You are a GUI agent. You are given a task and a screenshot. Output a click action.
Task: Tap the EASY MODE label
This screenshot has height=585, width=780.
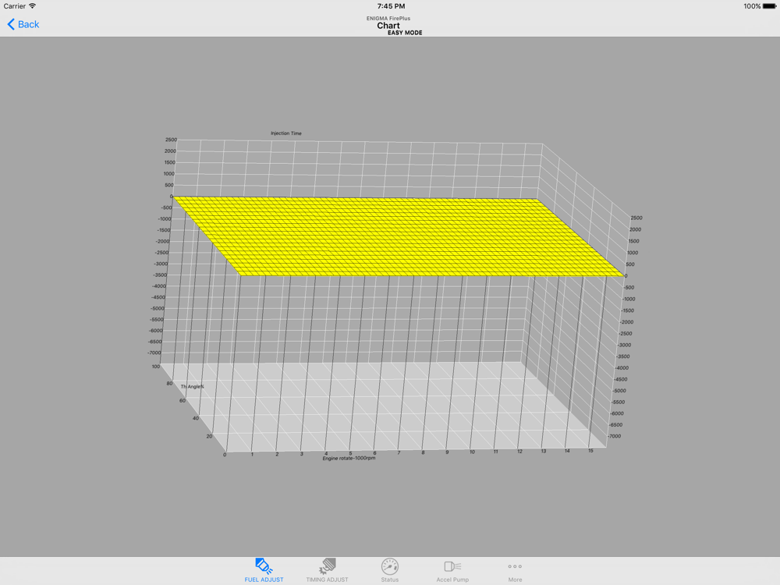(405, 33)
